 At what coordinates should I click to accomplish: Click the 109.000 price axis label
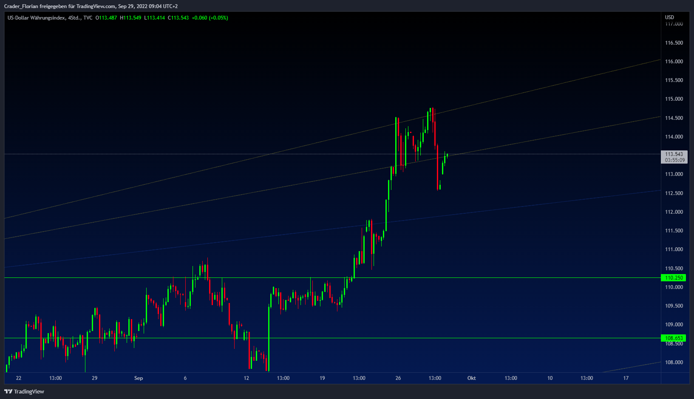[674, 325]
